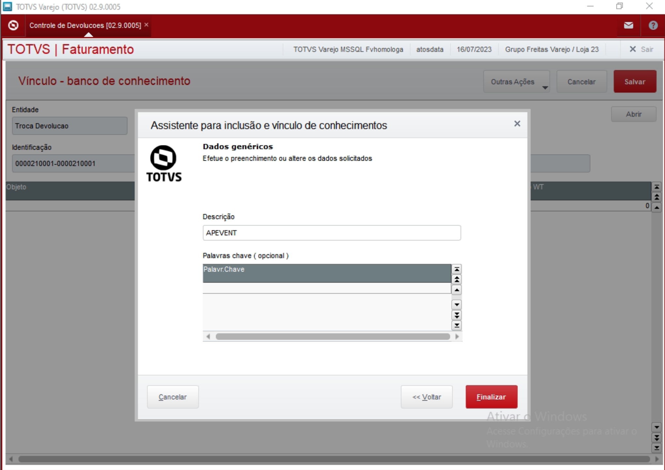
Task: Click the TOTVS home logo icon
Action: [x=13, y=25]
